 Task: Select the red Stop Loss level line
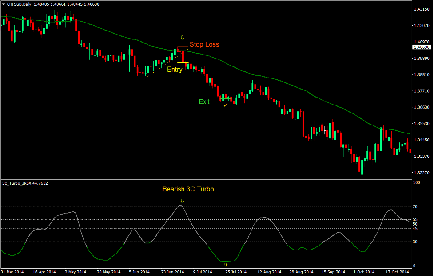click(x=183, y=46)
